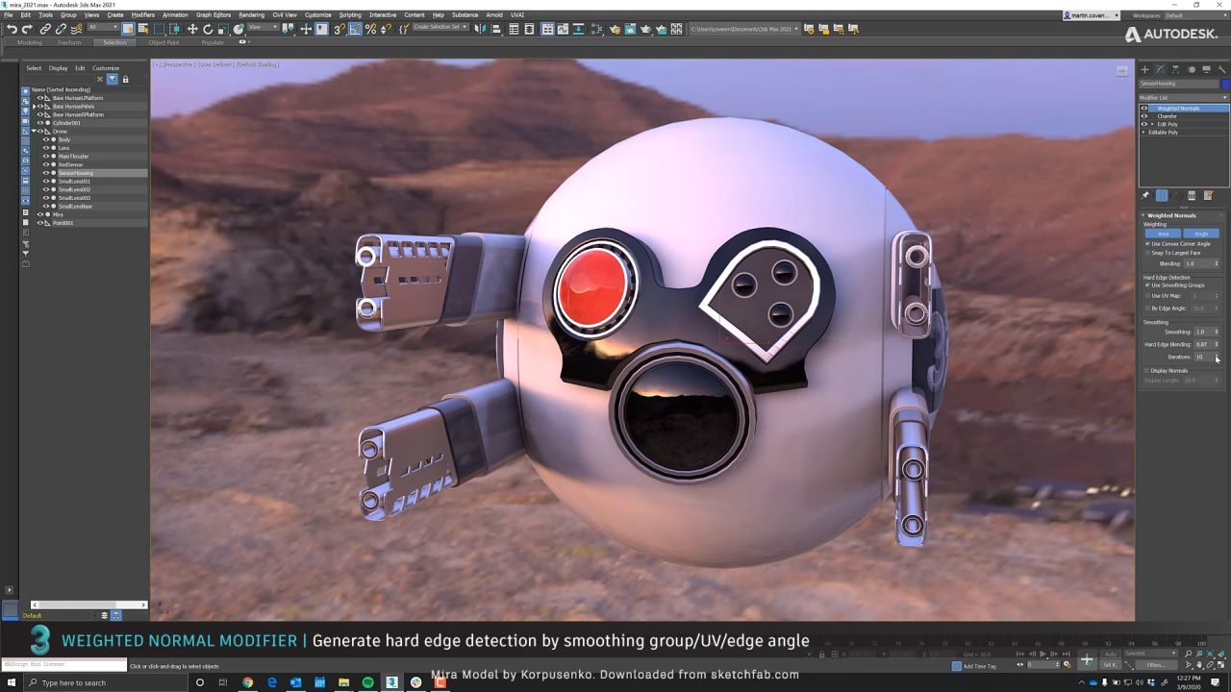Image resolution: width=1231 pixels, height=692 pixels.
Task: Hide the Body object via eye icon
Action: [x=45, y=140]
